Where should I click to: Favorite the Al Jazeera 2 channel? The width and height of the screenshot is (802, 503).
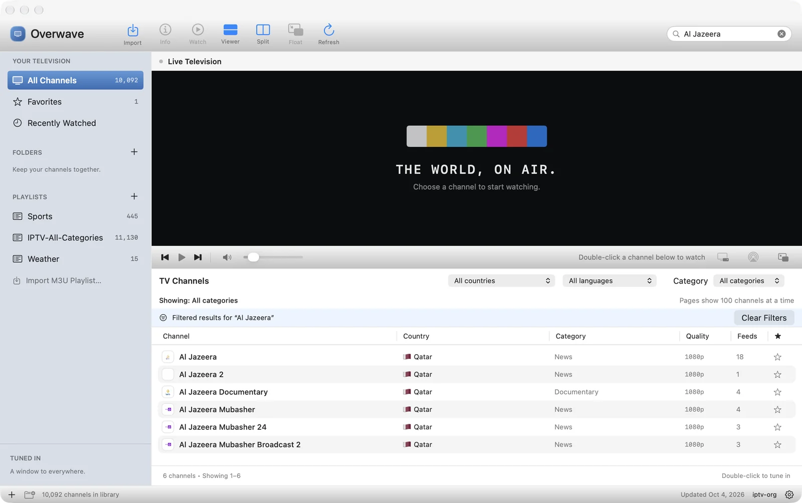(777, 374)
